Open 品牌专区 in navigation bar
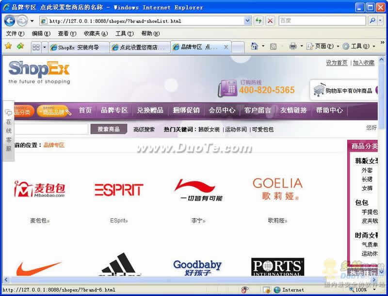Screen dimensions: 388x296 tap(114, 110)
